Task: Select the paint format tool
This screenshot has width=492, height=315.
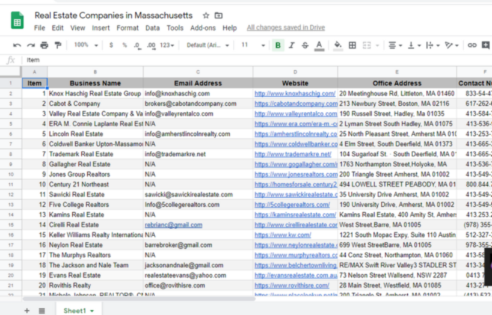Action: 58,45
